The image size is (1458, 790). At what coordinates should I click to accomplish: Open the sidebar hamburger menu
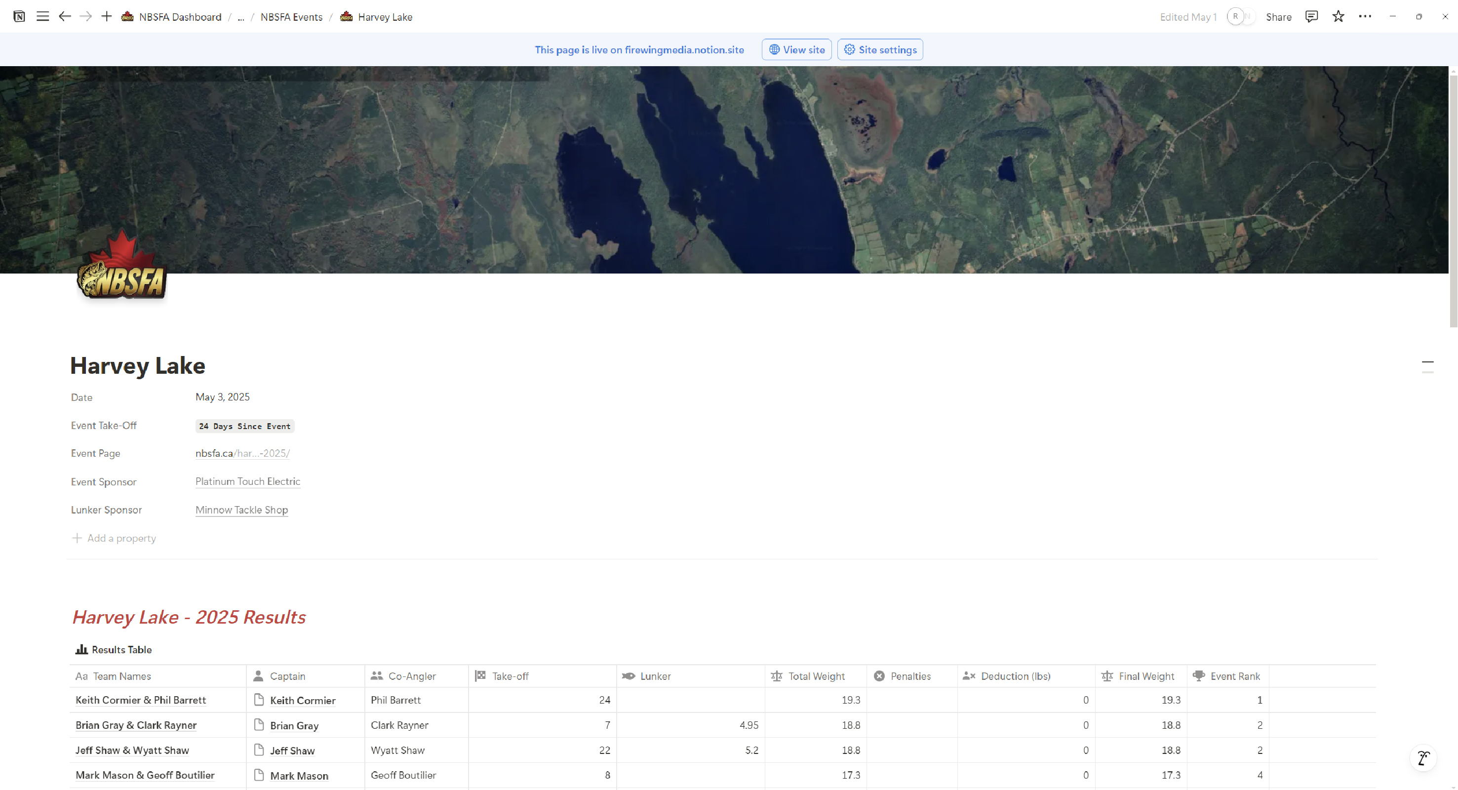(42, 16)
